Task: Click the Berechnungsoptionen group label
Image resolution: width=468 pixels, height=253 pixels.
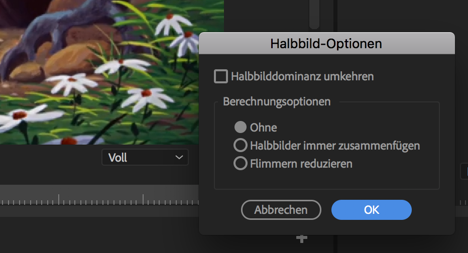Action: pyautogui.click(x=277, y=101)
